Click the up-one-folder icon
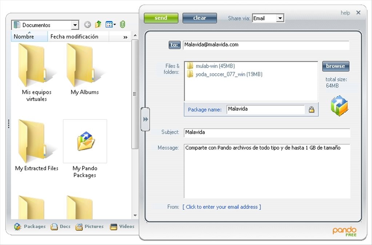372x245 pixels. pyautogui.click(x=98, y=24)
